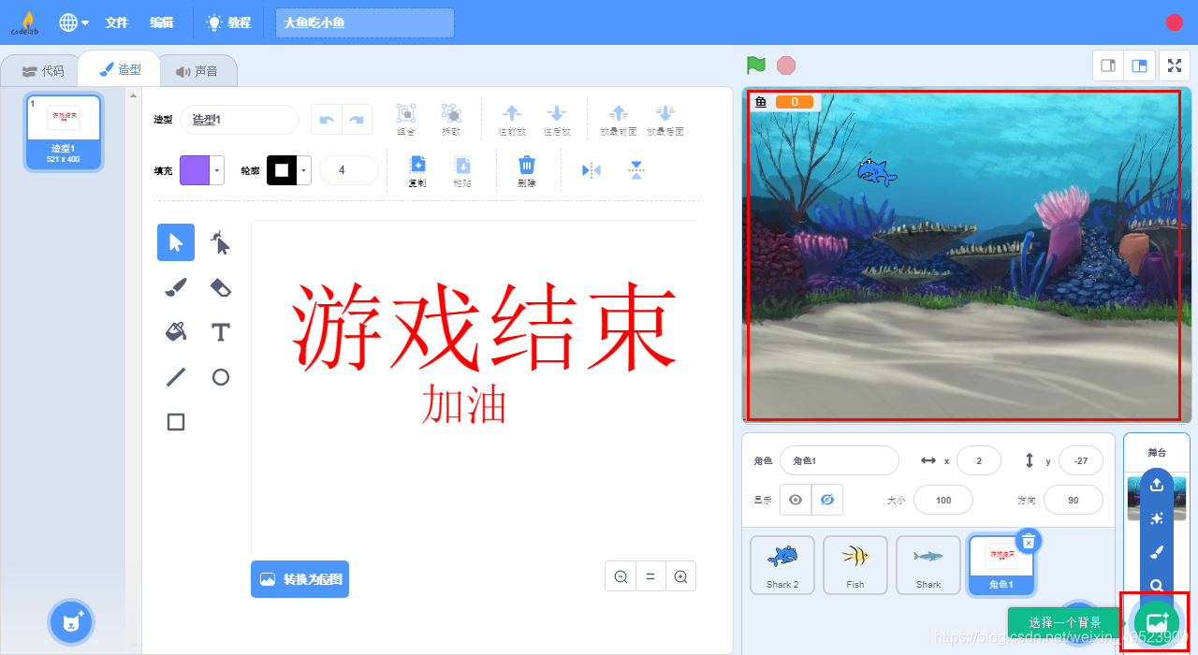The width and height of the screenshot is (1198, 655).
Task: Hide the sprite with crossed eye
Action: point(826,500)
